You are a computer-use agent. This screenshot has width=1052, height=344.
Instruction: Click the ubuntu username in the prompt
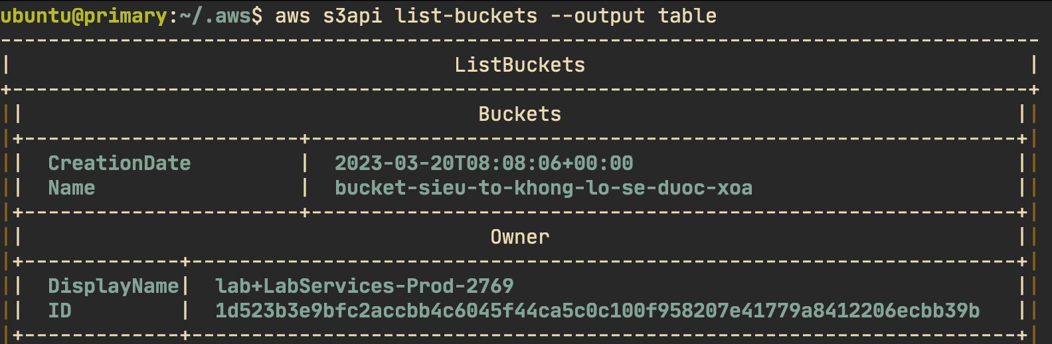click(x=35, y=16)
